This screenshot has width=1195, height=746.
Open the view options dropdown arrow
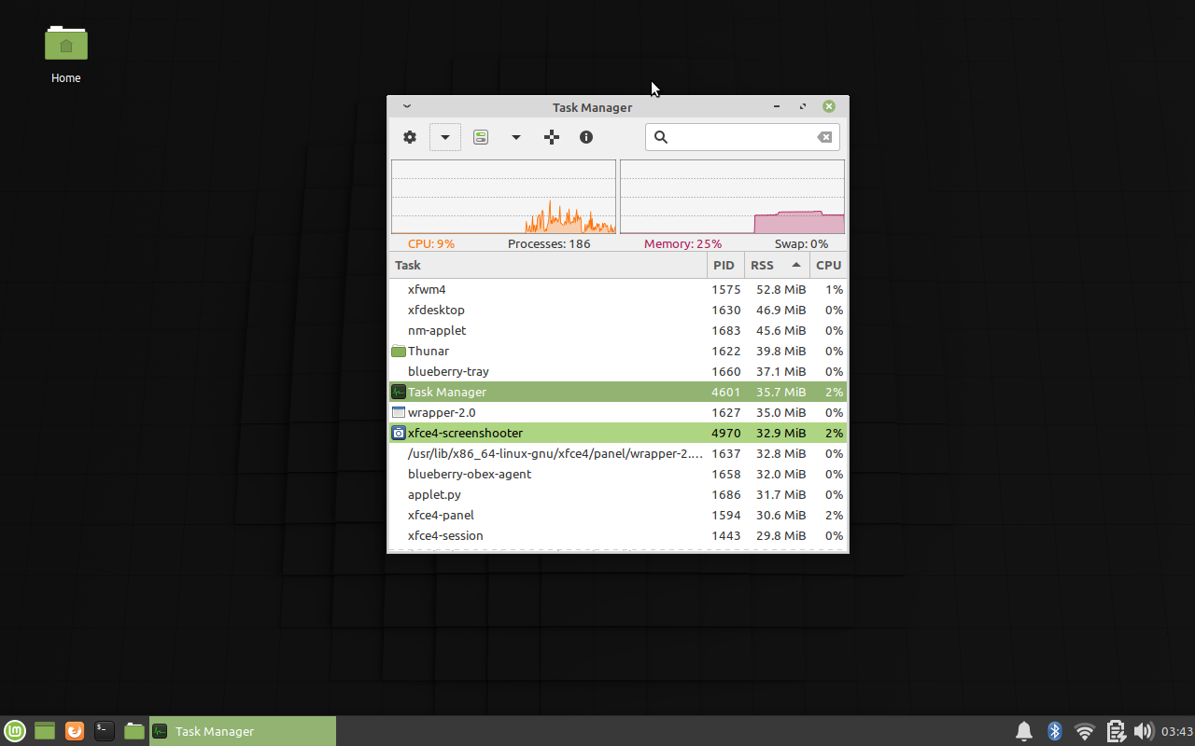coord(516,137)
